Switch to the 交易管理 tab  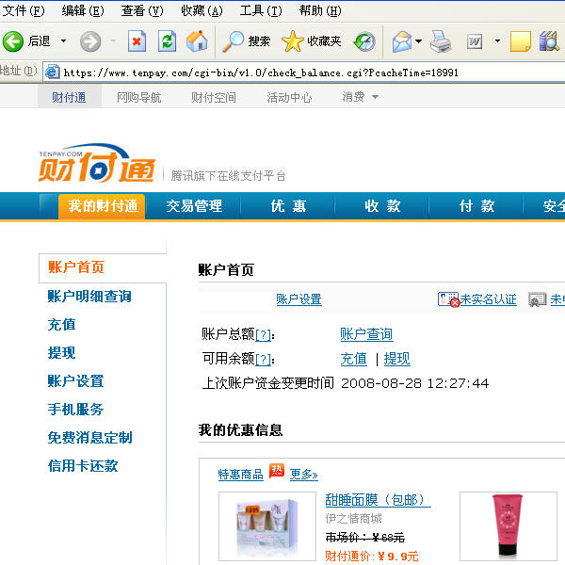(194, 206)
